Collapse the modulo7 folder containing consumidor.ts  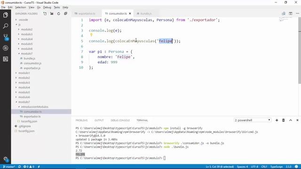pos(24,102)
